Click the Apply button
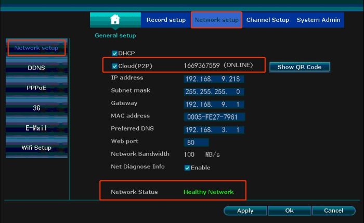 coord(245,211)
